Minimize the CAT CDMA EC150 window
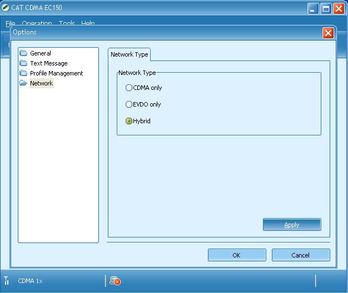 (x=313, y=9)
